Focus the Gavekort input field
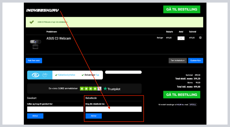230x127 pixels. [55, 109]
